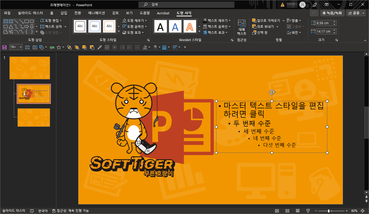The height and width of the screenshot is (214, 369).
Task: Click the user account avatar icon
Action: (302, 5)
